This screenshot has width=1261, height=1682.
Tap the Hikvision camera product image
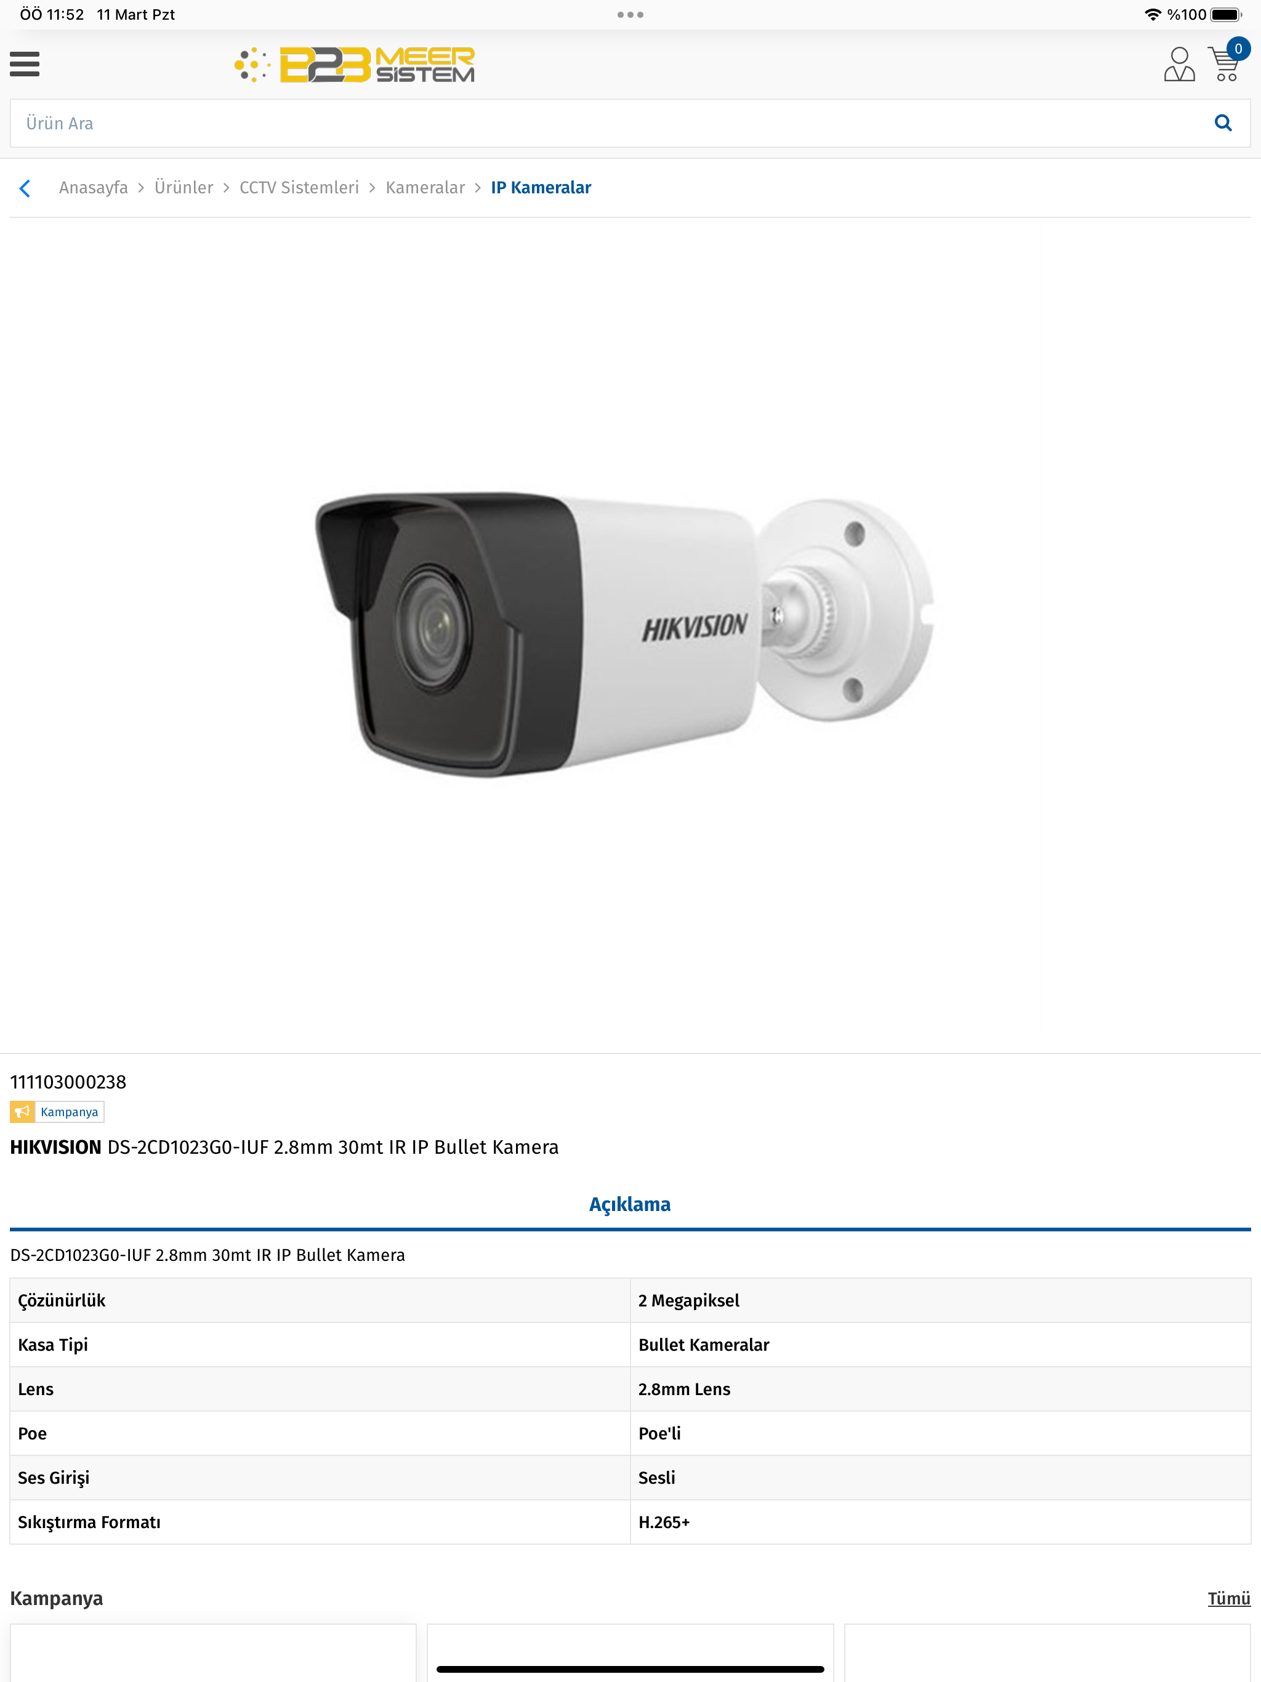[x=625, y=634]
